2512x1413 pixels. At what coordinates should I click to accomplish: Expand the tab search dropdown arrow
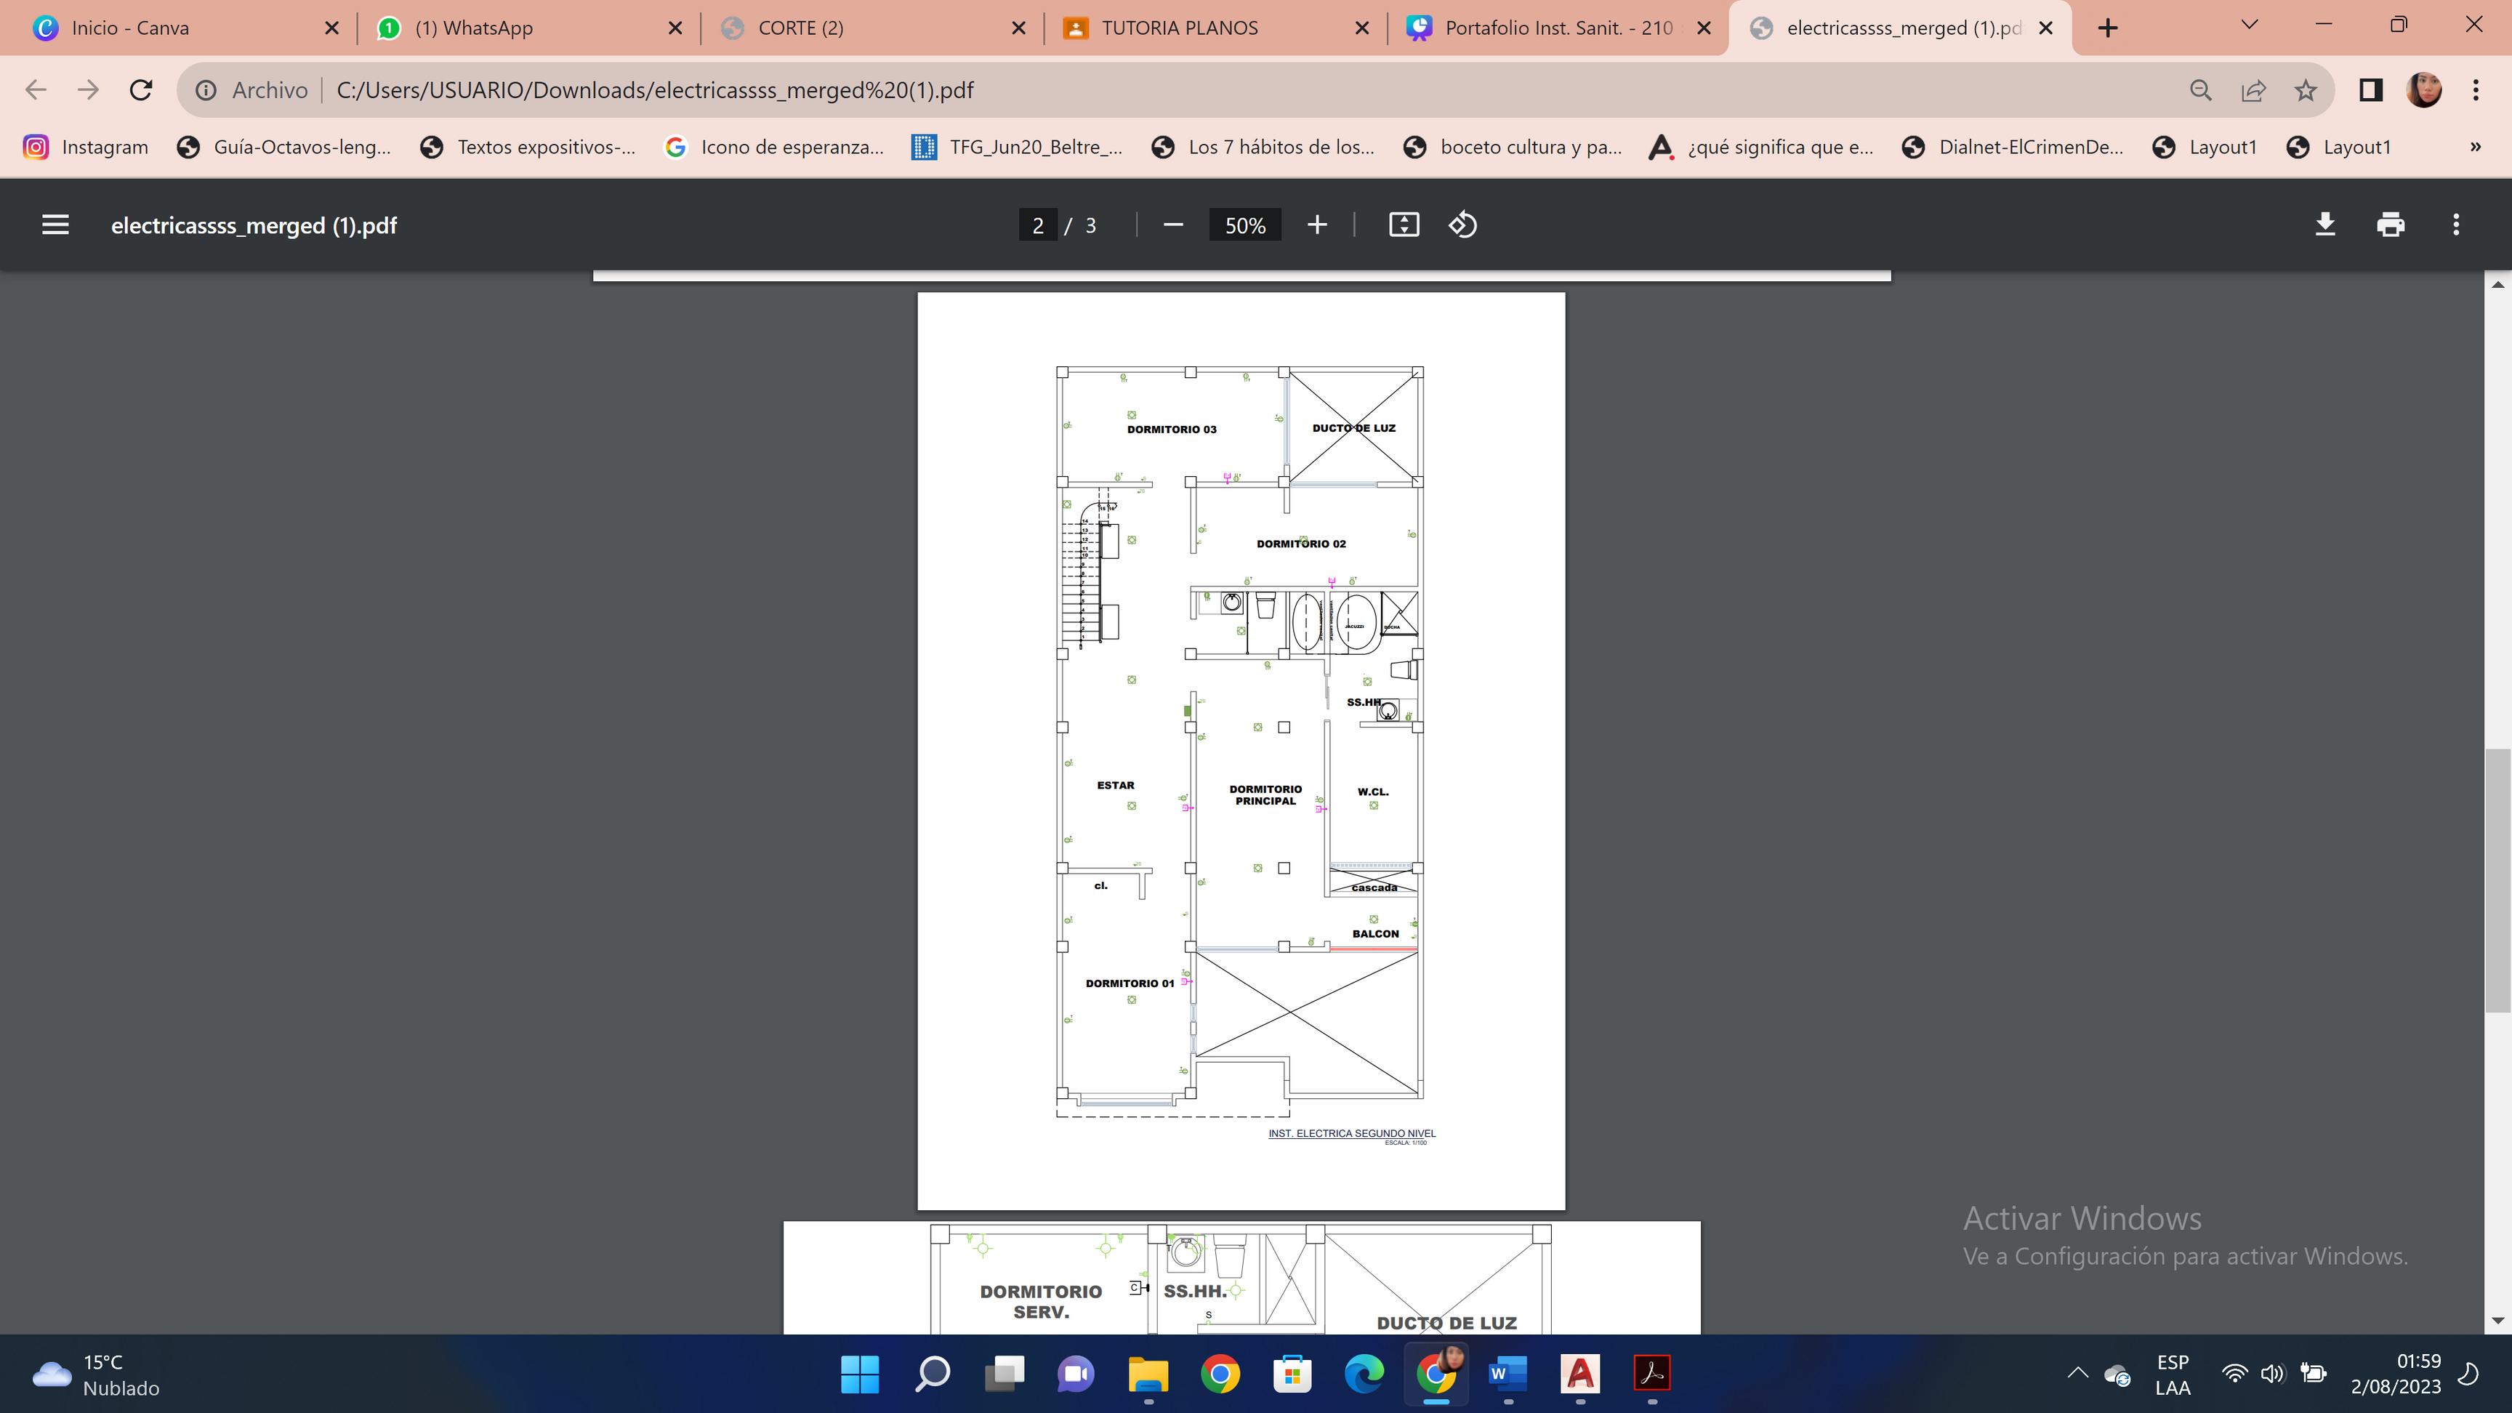point(2250,26)
